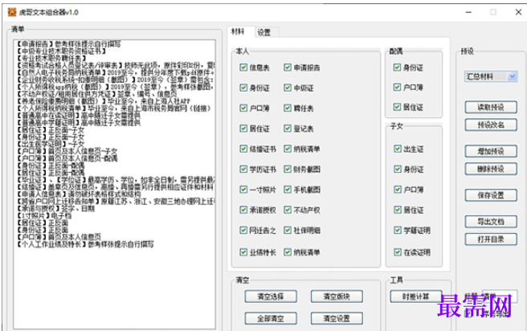Screen dimensions: 527x331
Task: Click the 【专业技术职务聘任表】 line
Action: pyautogui.click(x=51, y=58)
